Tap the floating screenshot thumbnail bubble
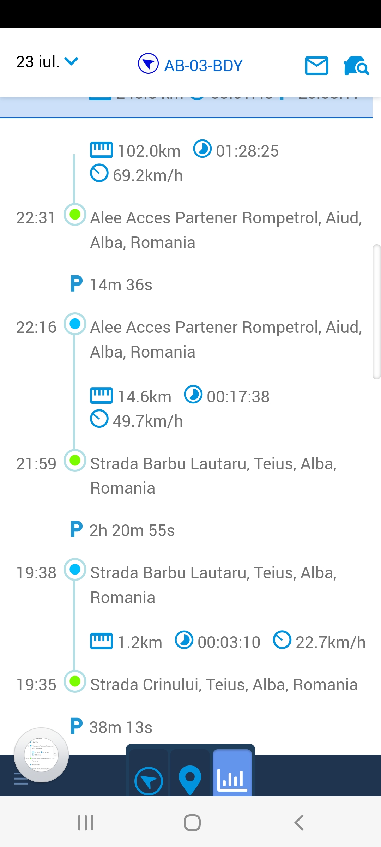Screen dimensions: 381x847 click(41, 755)
